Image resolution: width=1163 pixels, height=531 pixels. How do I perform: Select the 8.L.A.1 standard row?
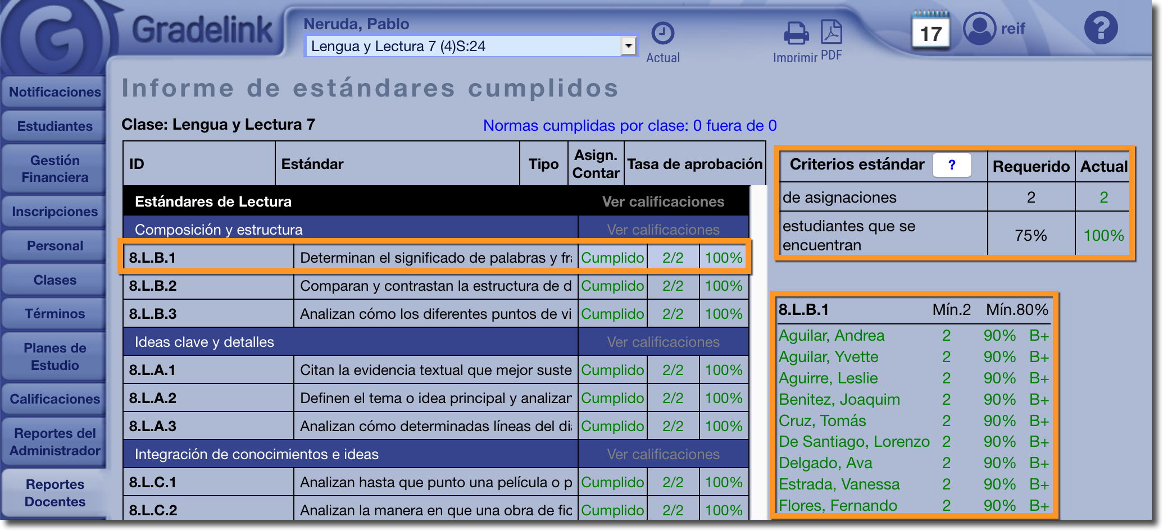pyautogui.click(x=435, y=370)
